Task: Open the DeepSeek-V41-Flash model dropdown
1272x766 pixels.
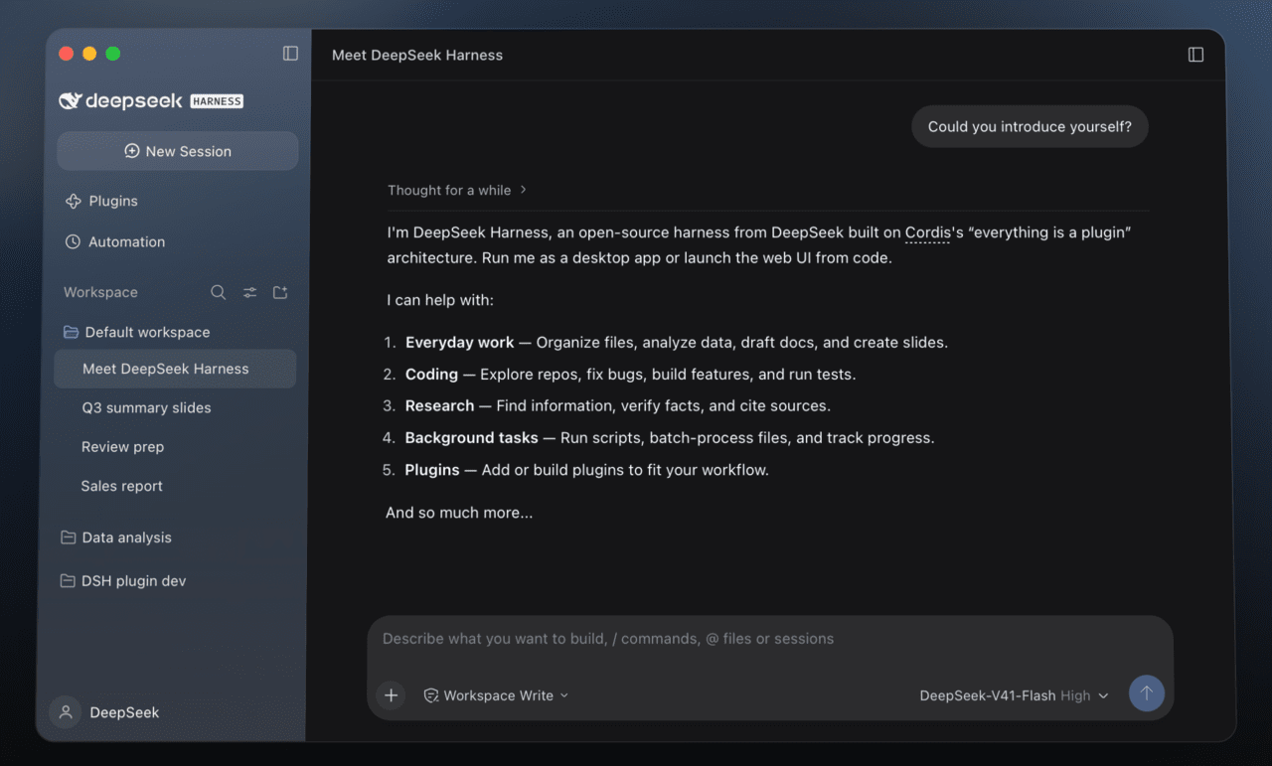Action: pos(1014,695)
